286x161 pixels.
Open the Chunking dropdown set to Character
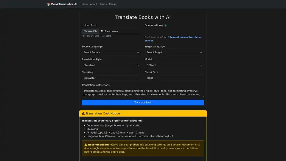click(x=111, y=78)
